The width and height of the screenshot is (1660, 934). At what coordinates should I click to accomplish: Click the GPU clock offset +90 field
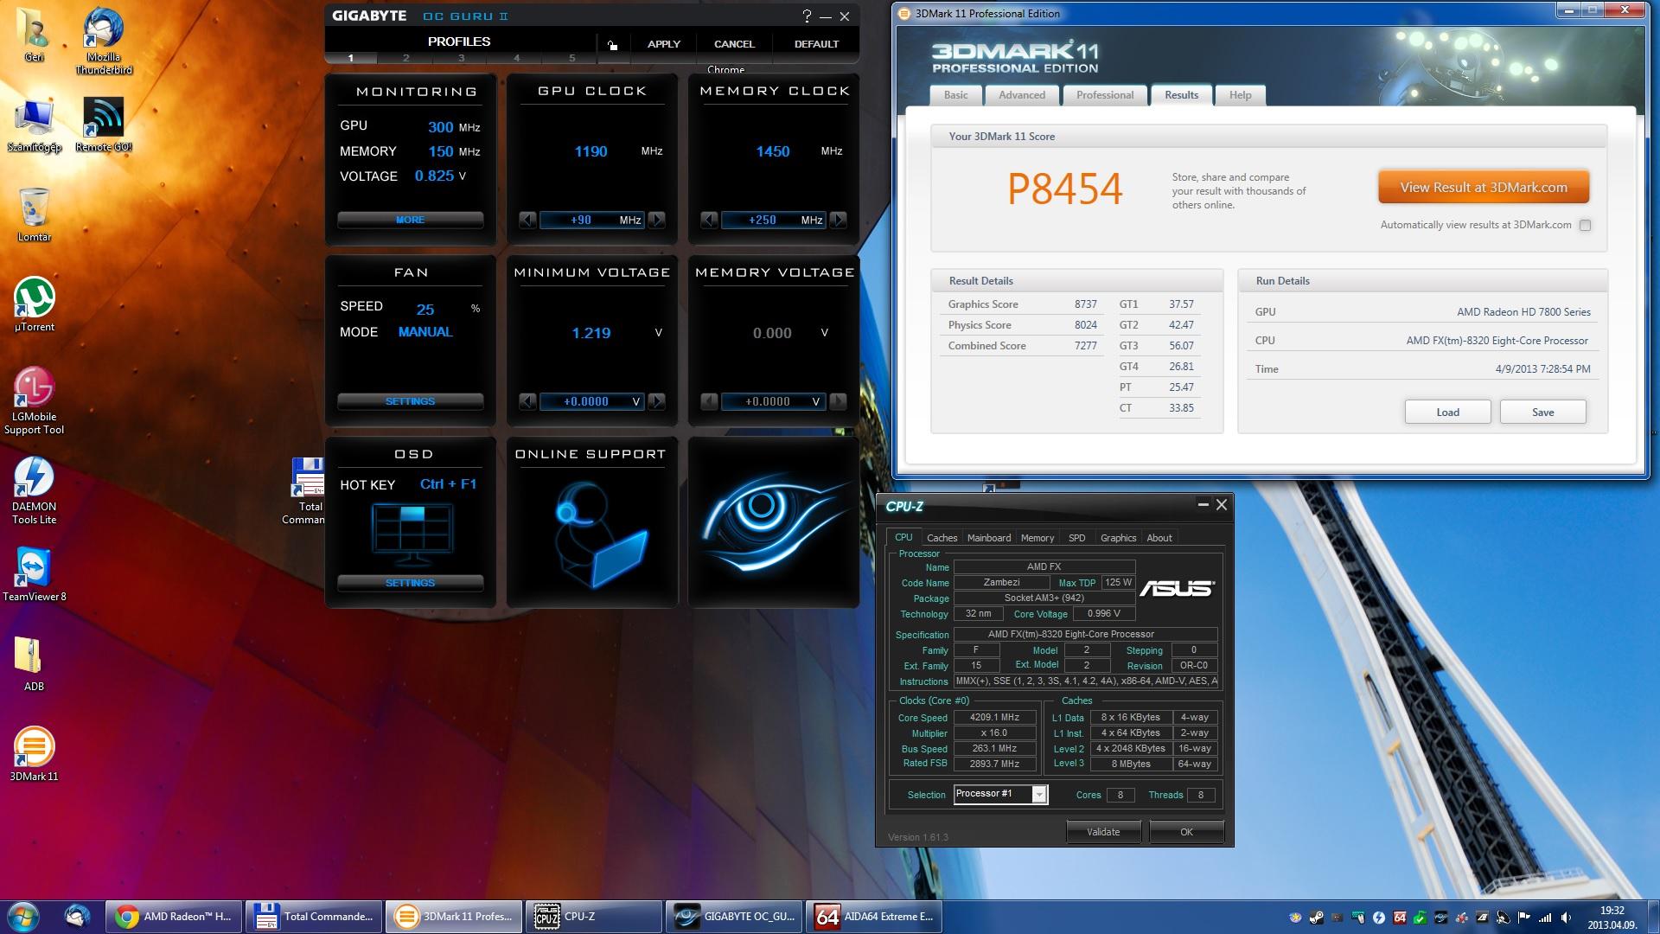point(592,220)
